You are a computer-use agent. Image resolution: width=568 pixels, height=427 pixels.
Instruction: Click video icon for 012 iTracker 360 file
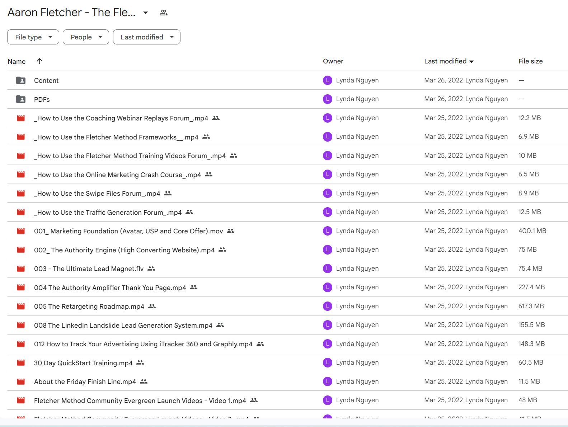[21, 344]
